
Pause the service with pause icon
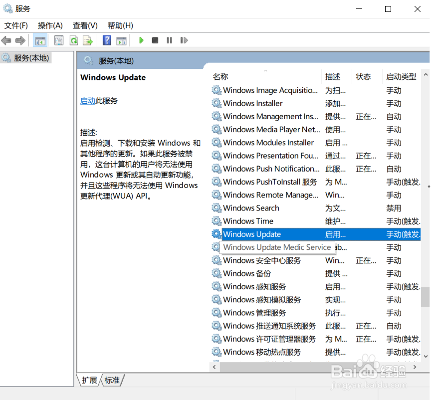pos(169,40)
